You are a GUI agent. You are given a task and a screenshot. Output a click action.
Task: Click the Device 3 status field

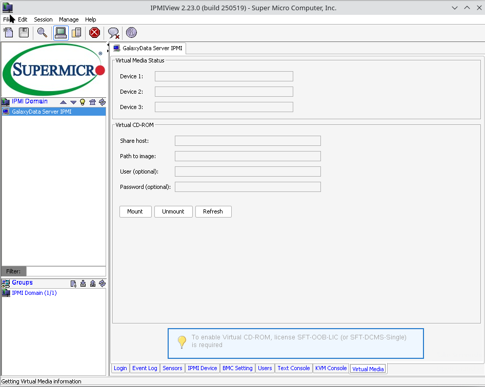point(224,107)
